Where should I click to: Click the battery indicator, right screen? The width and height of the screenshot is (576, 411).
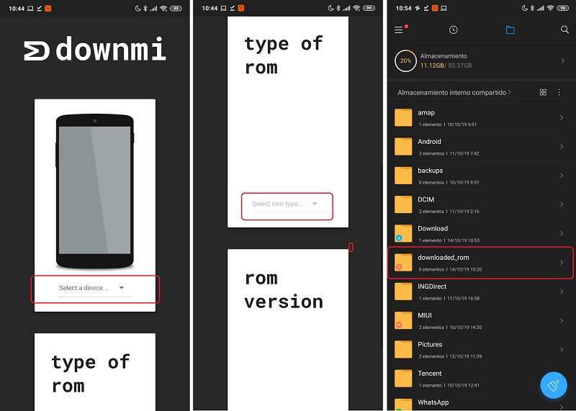(562, 8)
